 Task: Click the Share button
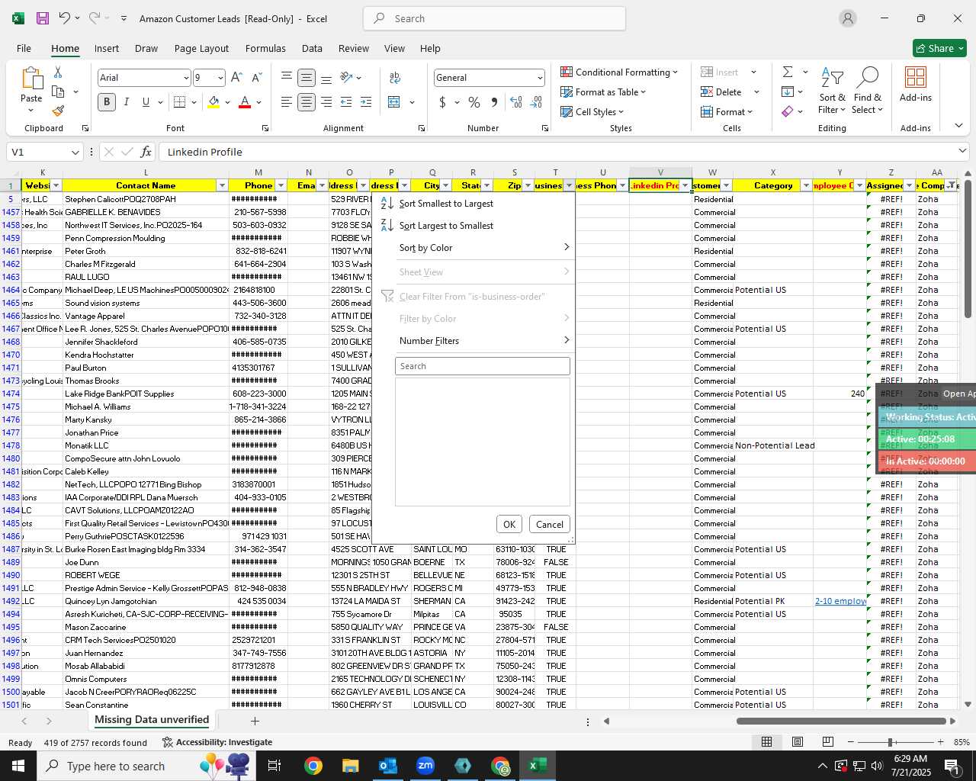[x=940, y=48]
